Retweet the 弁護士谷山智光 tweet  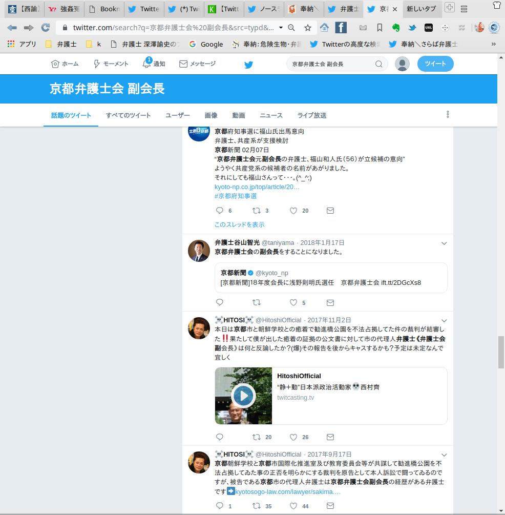(x=257, y=302)
